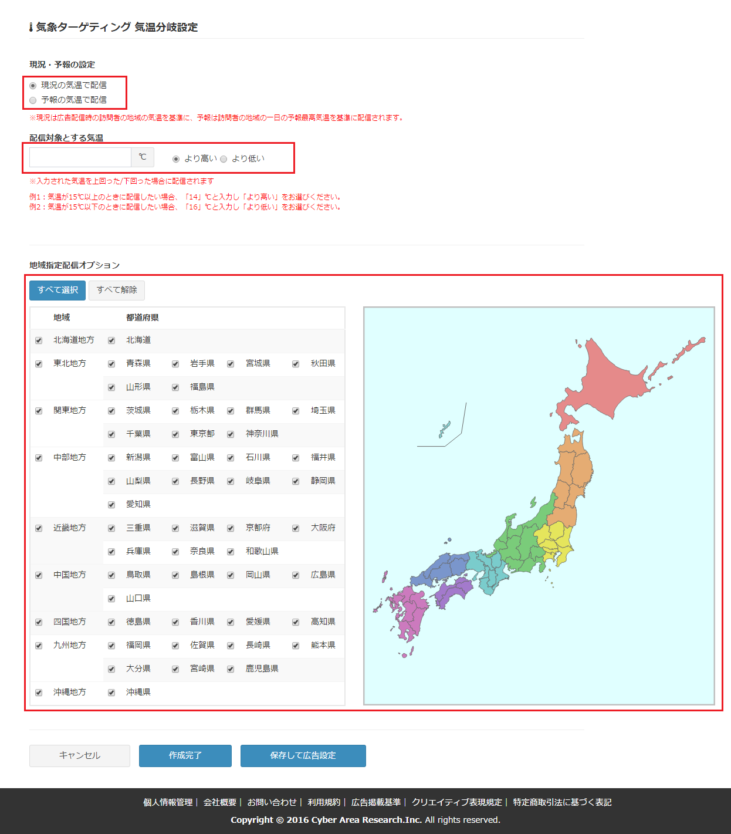
Task: Toggle 沖縄地方 region checkbox
Action: [x=39, y=693]
